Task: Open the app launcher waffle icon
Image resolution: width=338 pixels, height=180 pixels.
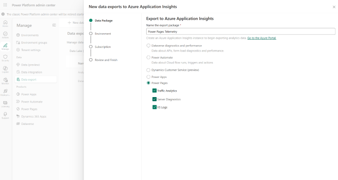Action: point(5,5)
